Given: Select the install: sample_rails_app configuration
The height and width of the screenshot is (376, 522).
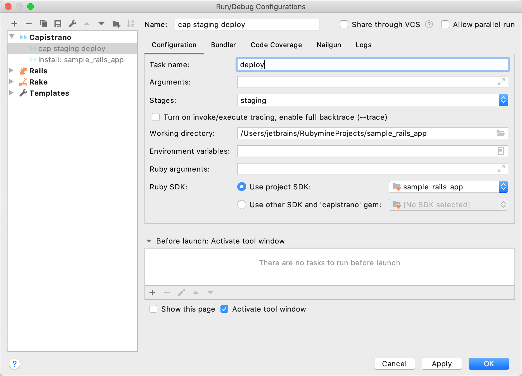Looking at the screenshot, I should pyautogui.click(x=81, y=59).
